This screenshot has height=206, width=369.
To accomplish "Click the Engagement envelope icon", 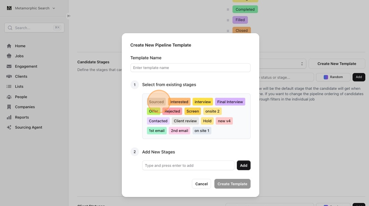I will pyautogui.click(x=9, y=66).
